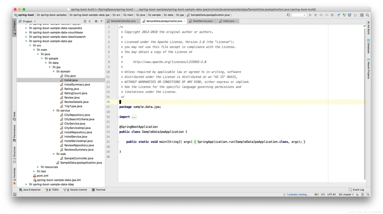Change the LF line separator setting
383x214 pixels.
tap(323, 195)
